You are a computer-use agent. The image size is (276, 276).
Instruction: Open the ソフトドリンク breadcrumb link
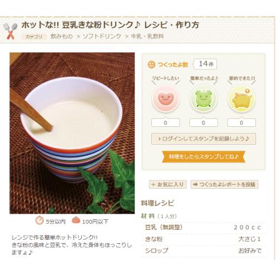point(102,36)
